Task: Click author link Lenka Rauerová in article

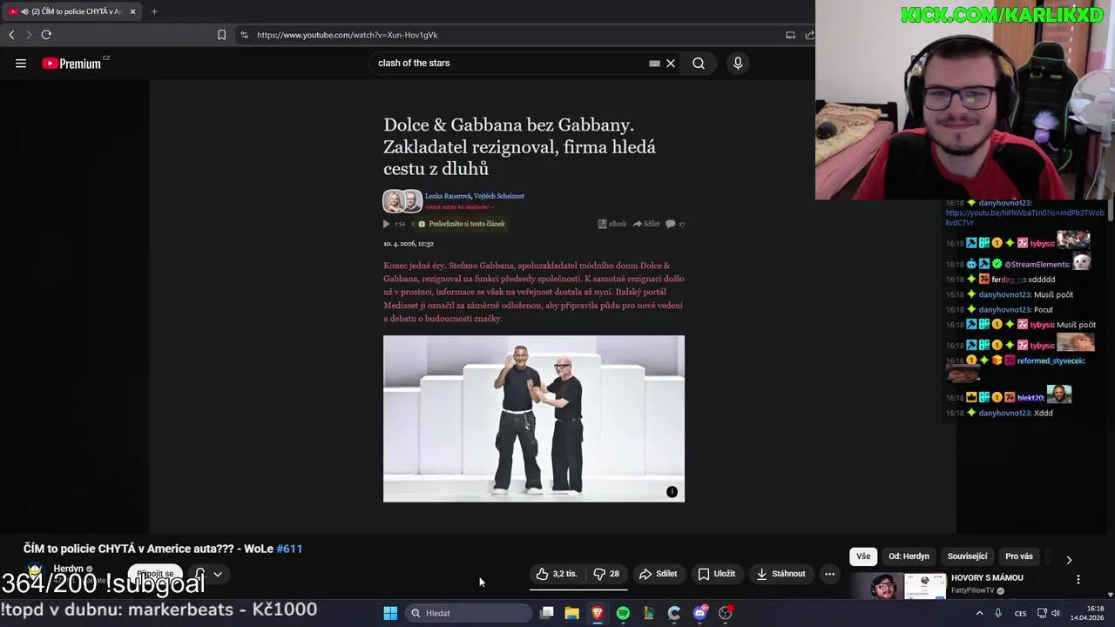Action: (448, 196)
